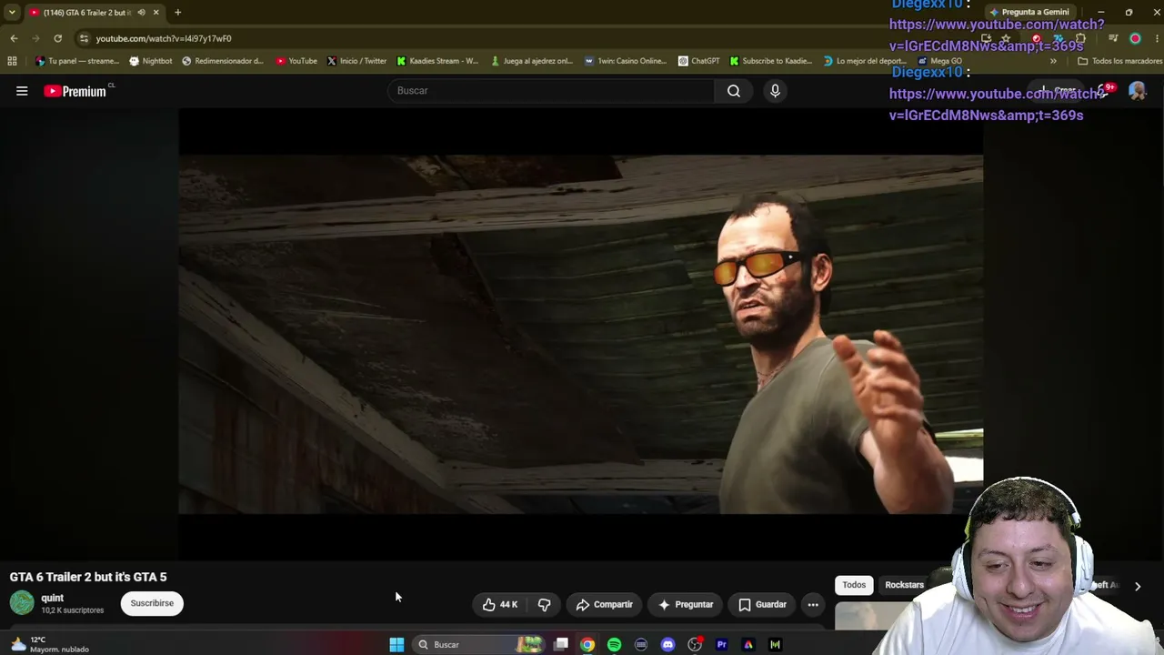
Task: Click the video title GTA 6 Trailer 2 but it's GTA 5
Action: point(88,577)
